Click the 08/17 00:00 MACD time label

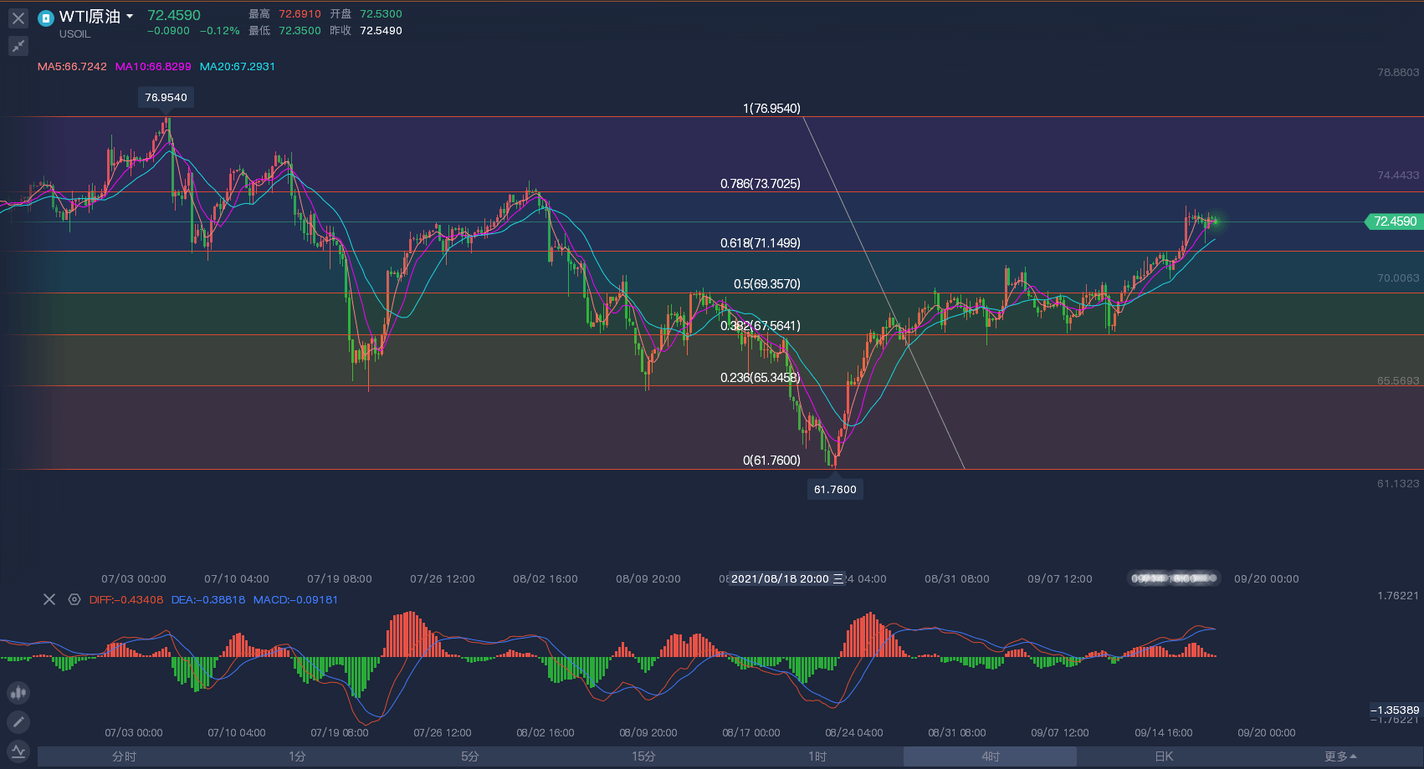coord(751,733)
